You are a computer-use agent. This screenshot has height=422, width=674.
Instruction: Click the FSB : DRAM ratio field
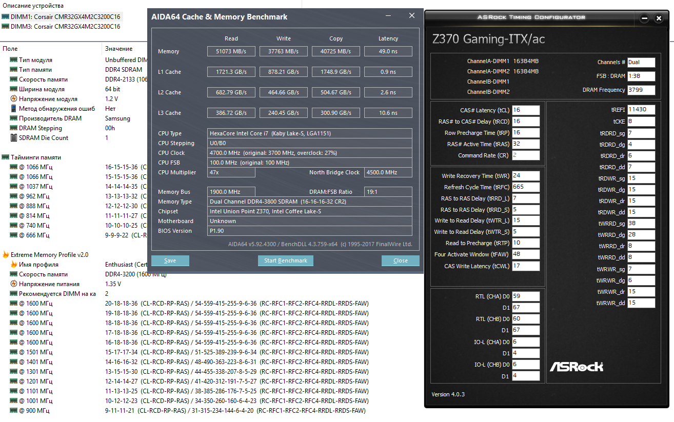[x=641, y=76]
